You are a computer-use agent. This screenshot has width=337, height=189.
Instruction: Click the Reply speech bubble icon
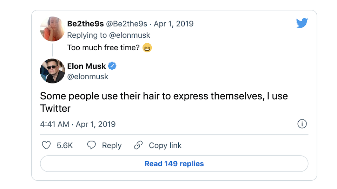pyautogui.click(x=92, y=145)
